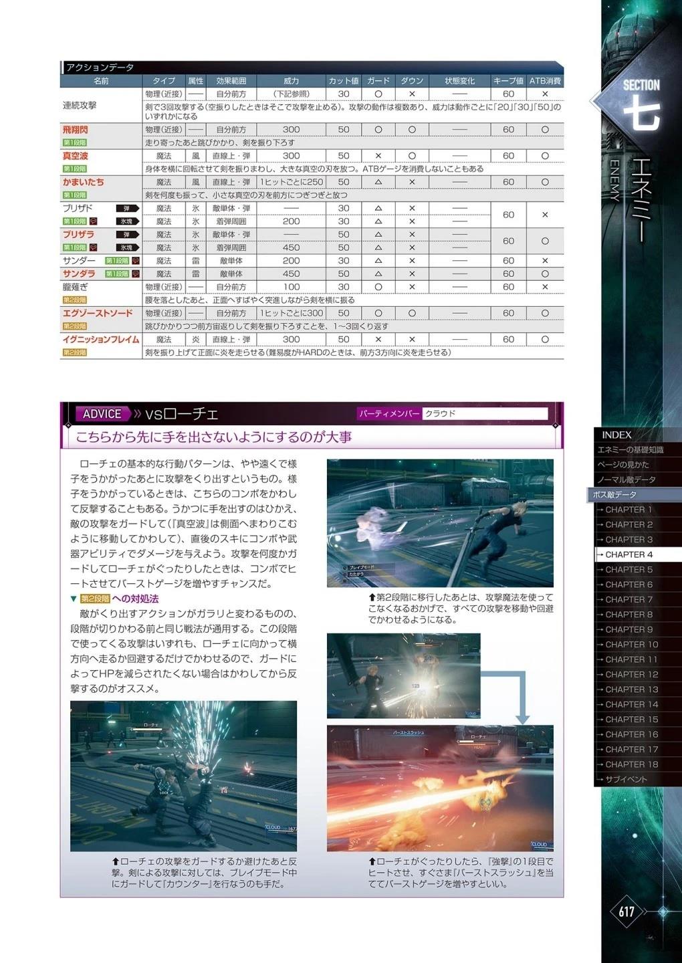Open the orange burst slash beam screenshot
This screenshot has height=963, width=682.
pos(440,788)
